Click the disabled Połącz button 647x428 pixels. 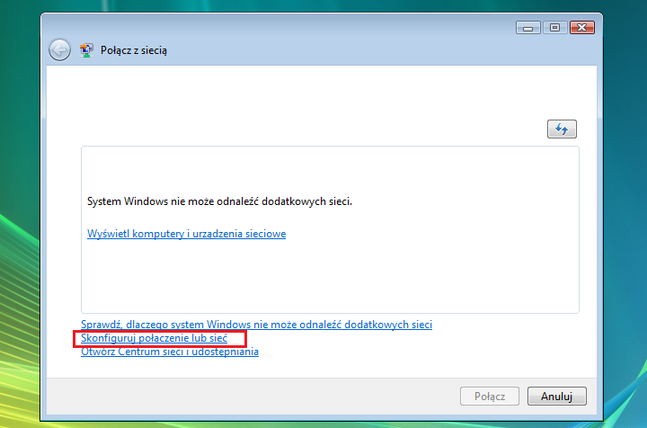coord(490,397)
